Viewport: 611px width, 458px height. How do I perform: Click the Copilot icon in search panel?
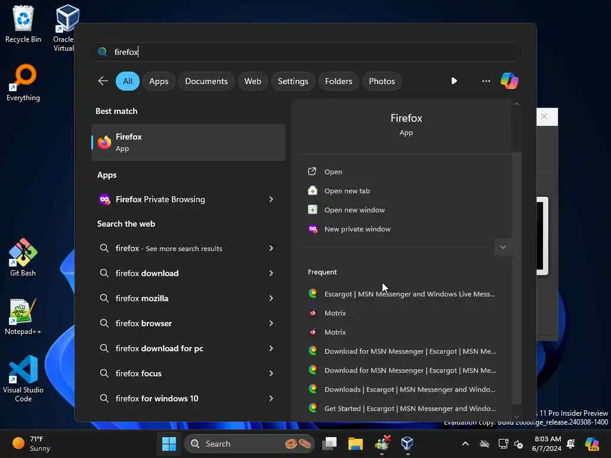(x=510, y=81)
